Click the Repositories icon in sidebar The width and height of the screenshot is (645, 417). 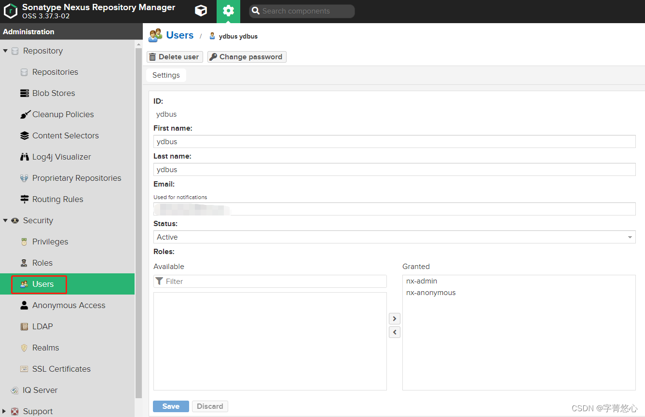[x=24, y=72]
